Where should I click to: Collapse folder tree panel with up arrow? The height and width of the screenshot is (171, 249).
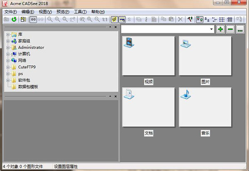pos(110,27)
